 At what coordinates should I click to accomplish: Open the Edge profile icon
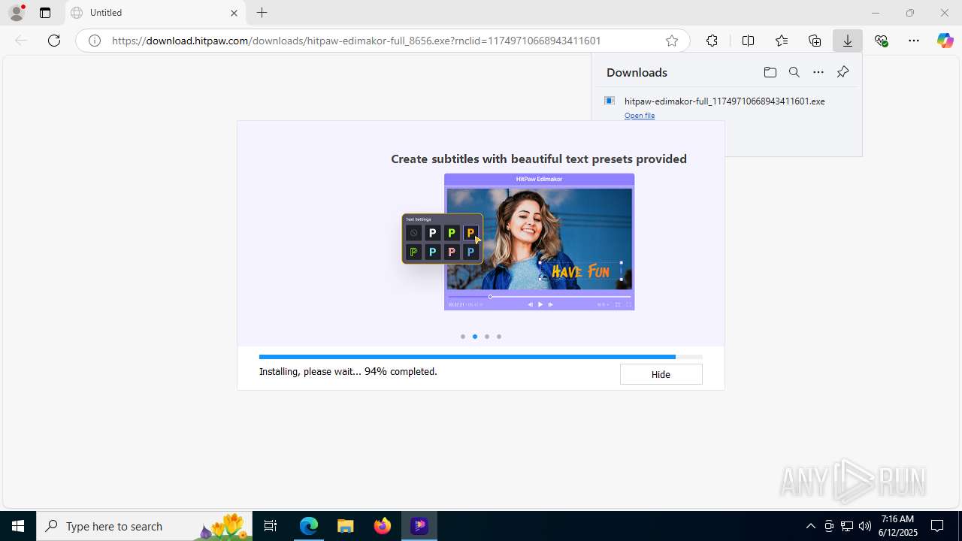tap(17, 13)
